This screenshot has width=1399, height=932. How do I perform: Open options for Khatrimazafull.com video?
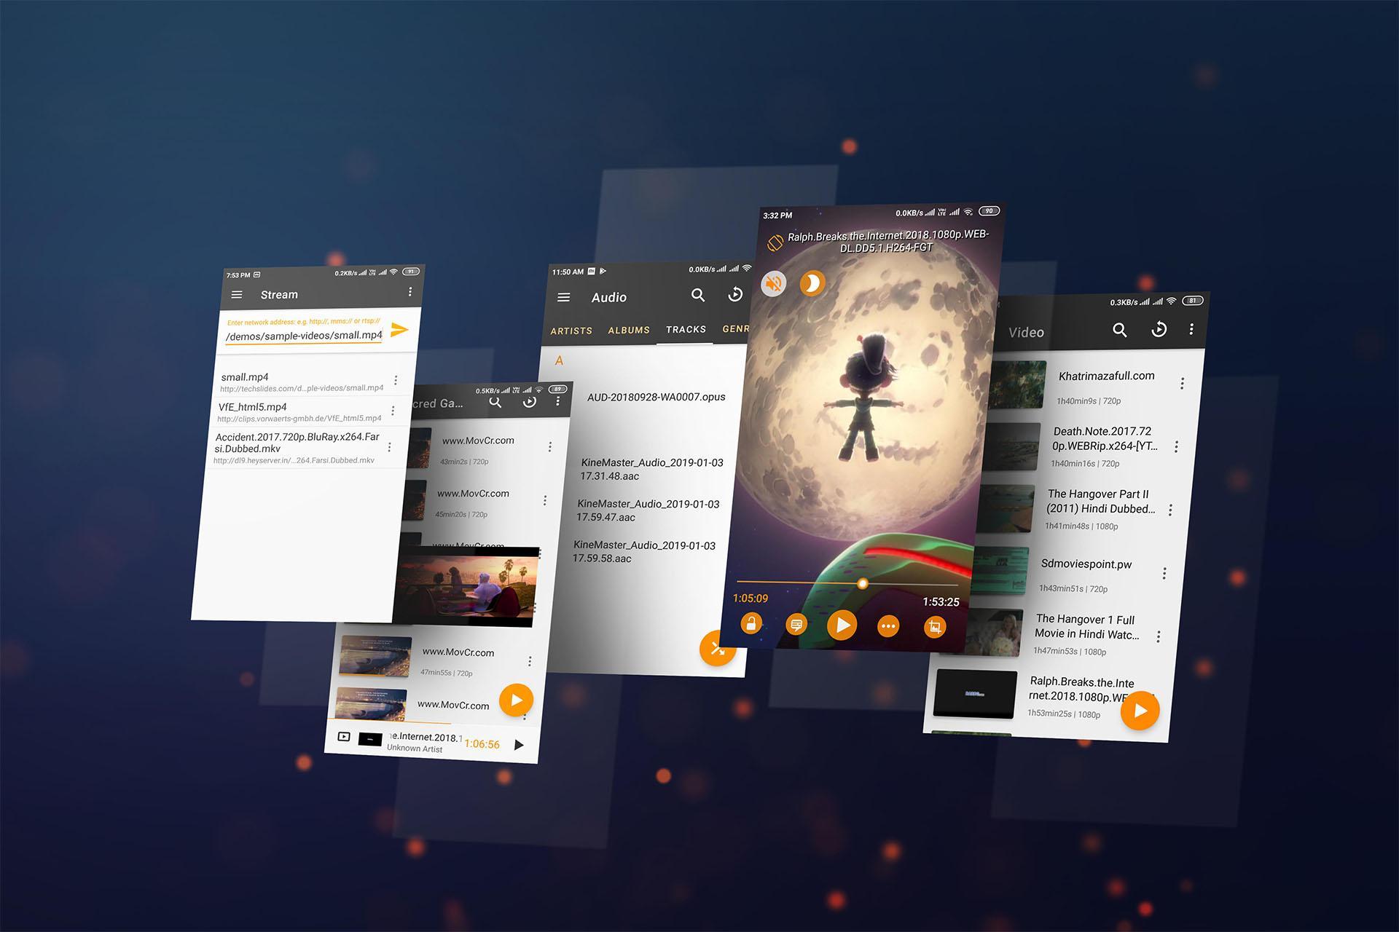(1182, 383)
